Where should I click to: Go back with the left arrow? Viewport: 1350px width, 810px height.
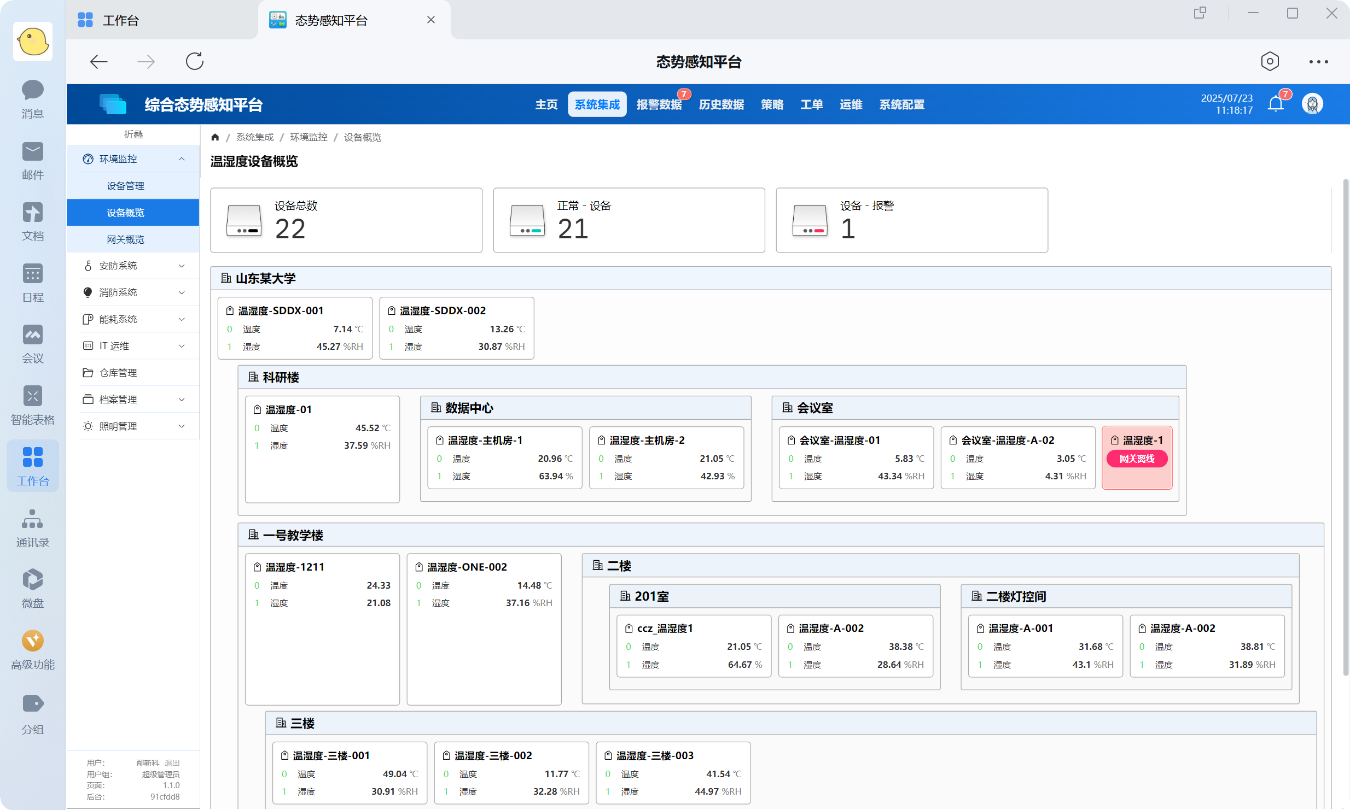pyautogui.click(x=98, y=61)
